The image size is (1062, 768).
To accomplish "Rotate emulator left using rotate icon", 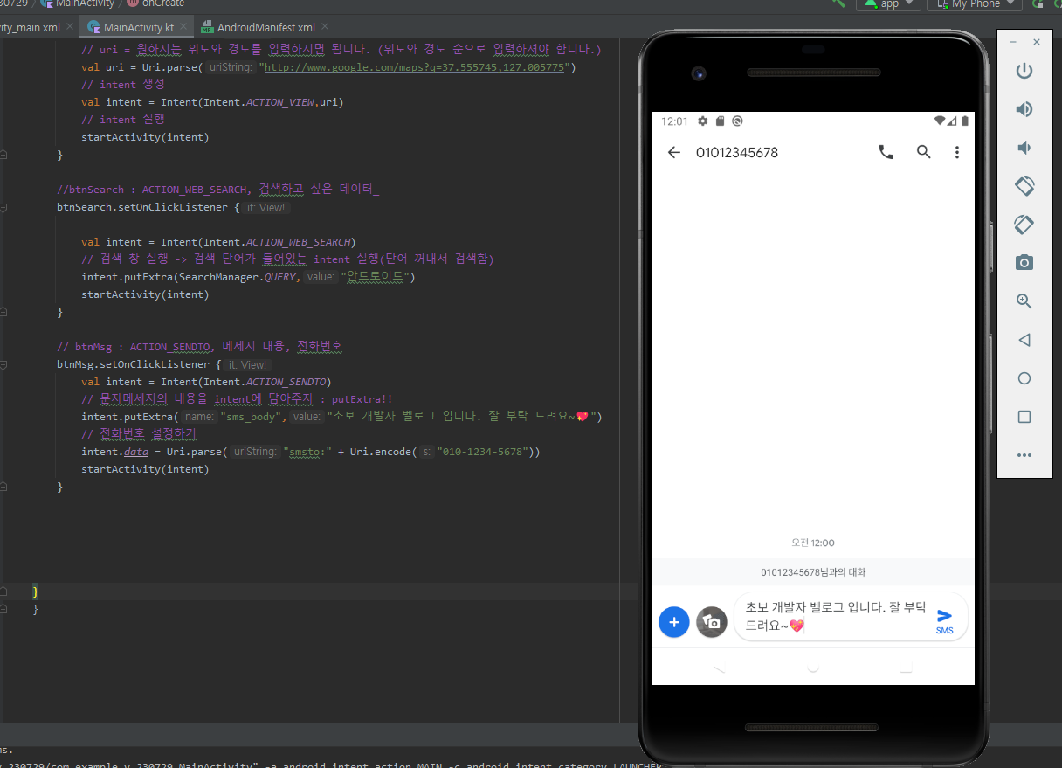I will [x=1024, y=186].
